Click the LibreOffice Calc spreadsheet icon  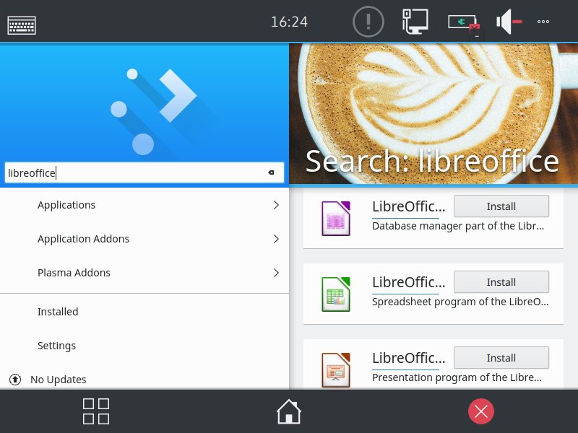(x=336, y=294)
